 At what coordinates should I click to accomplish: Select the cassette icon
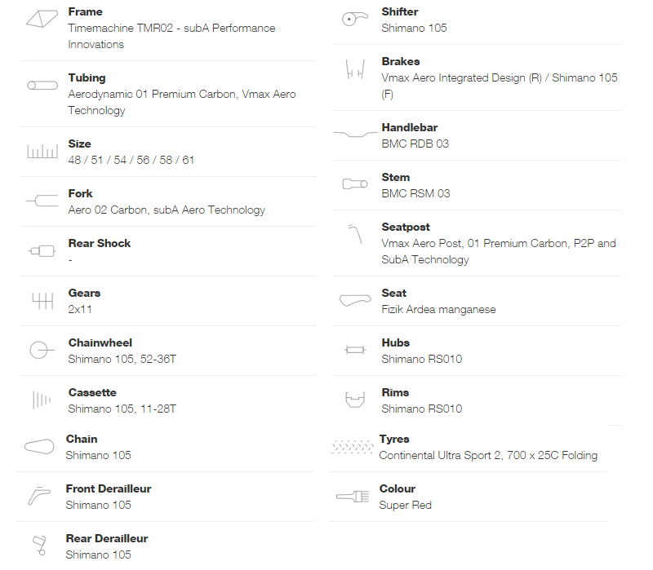coord(42,400)
